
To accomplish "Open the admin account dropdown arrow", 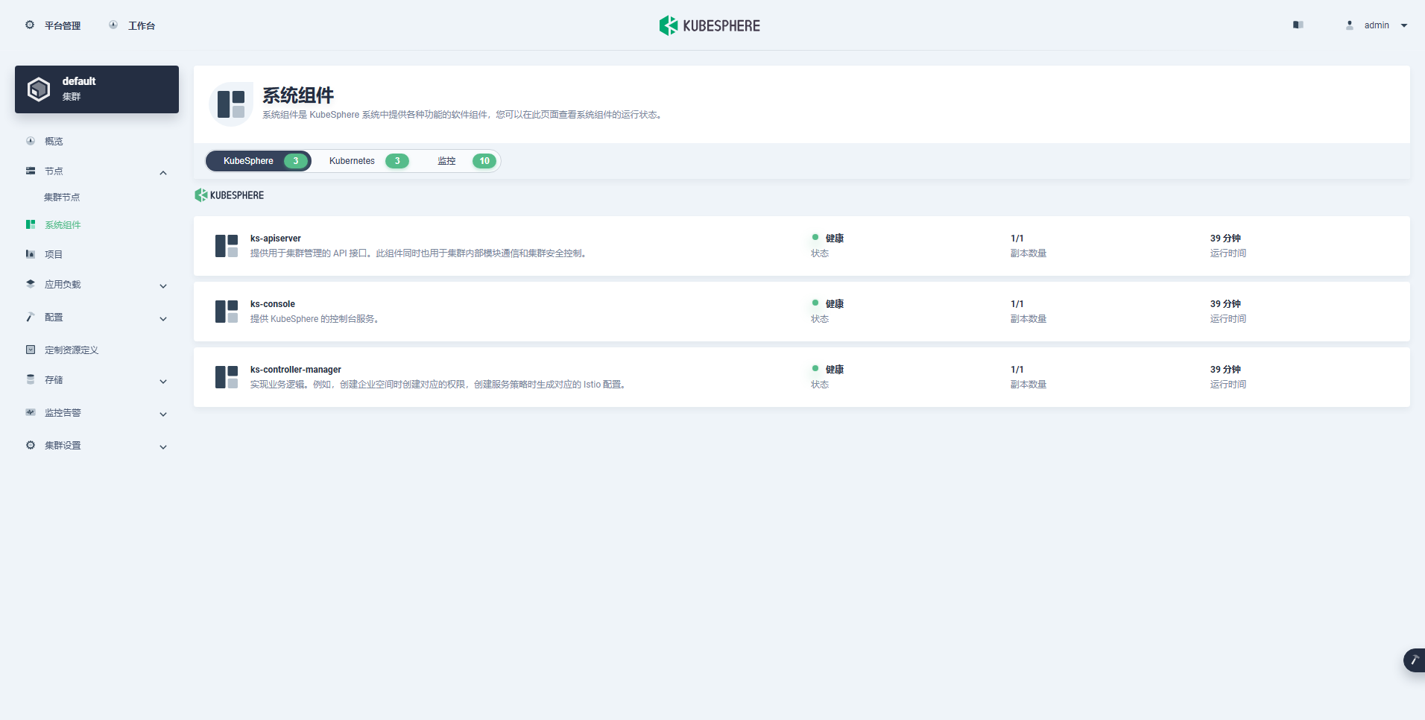I will pyautogui.click(x=1404, y=25).
